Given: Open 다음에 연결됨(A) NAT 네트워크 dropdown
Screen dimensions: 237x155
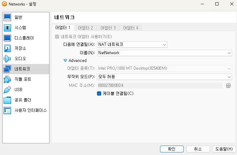Looking at the screenshot, I should click(132, 45).
